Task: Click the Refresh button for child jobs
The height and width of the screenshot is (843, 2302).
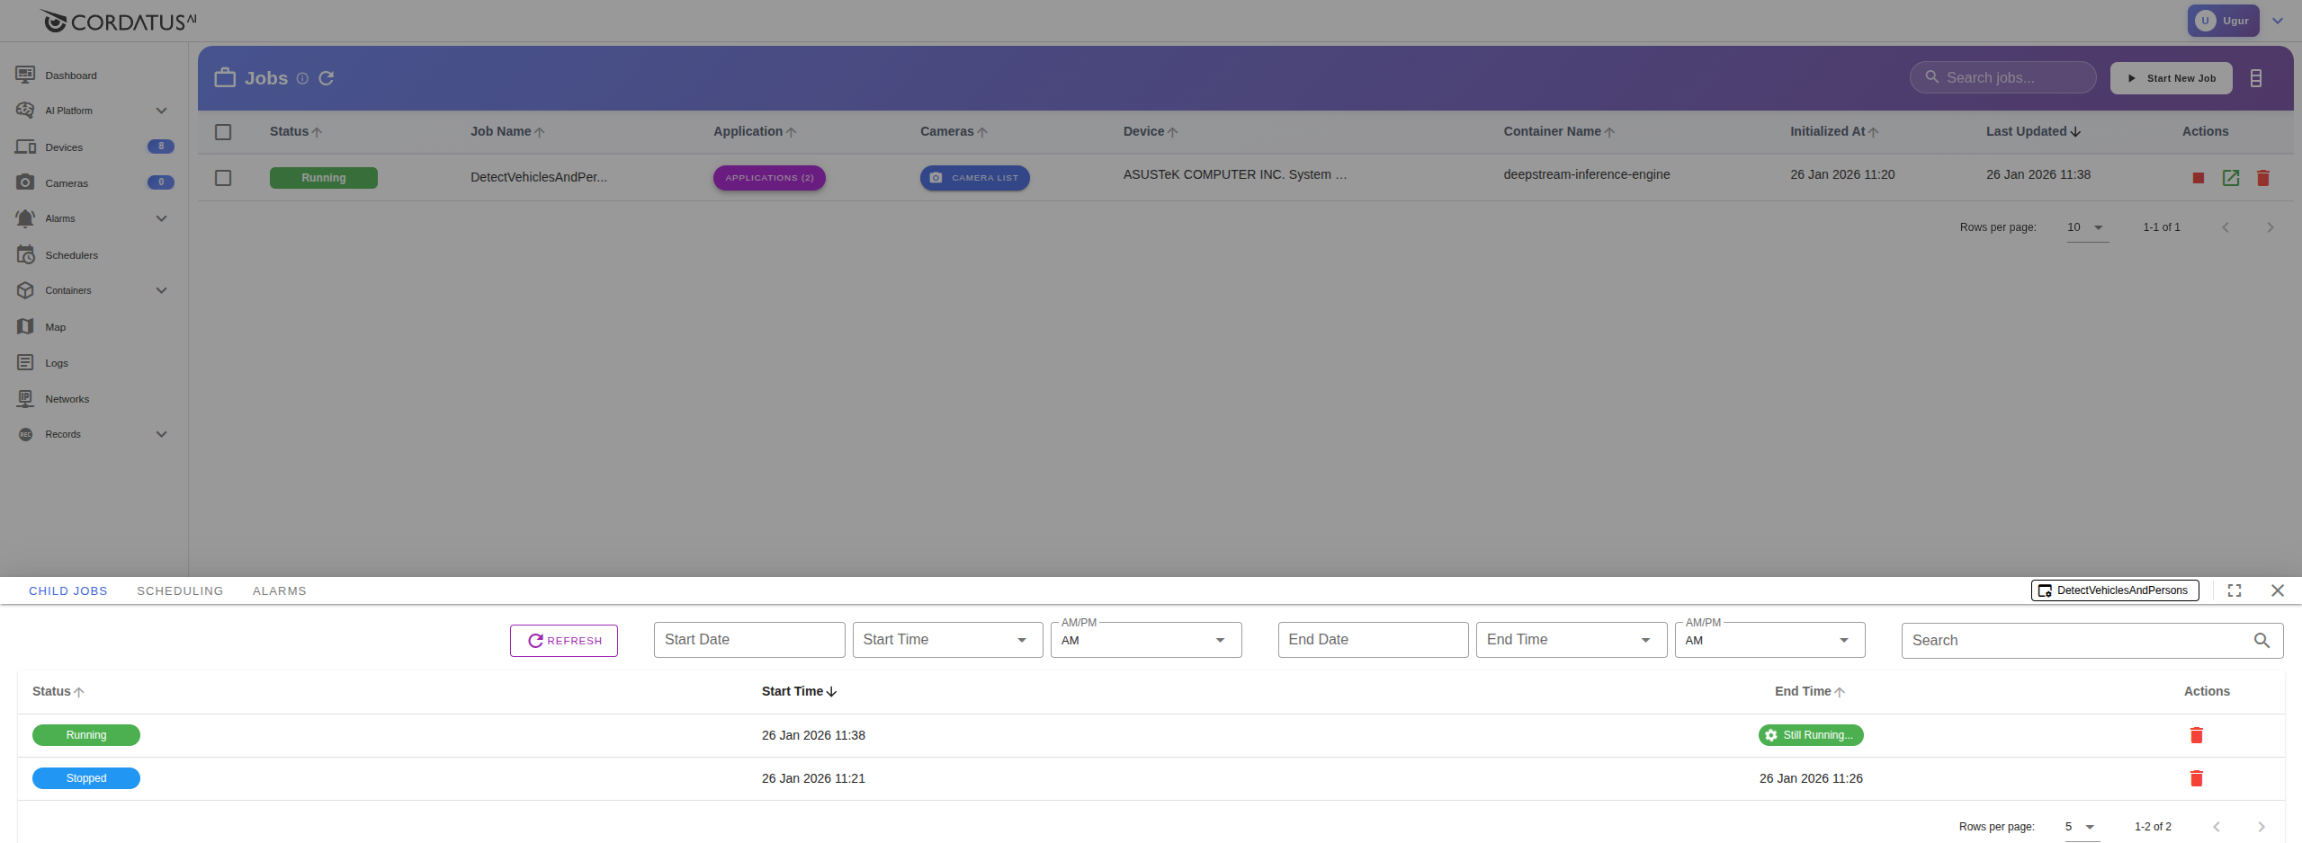Action: click(564, 641)
